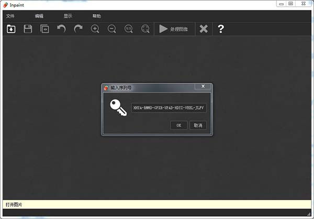Open help via question mark icon
Image resolution: width=314 pixels, height=219 pixels.
point(220,29)
